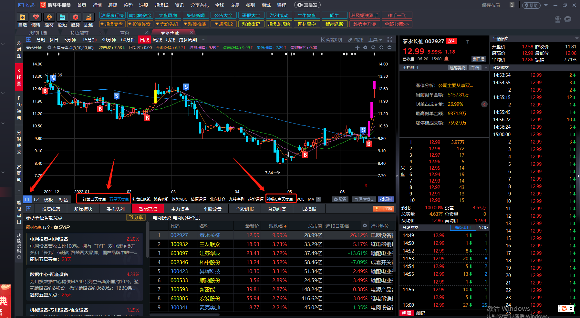Open 涨停推演 dropdown button
The height and width of the screenshot is (318, 580).
pyautogui.click(x=195, y=24)
